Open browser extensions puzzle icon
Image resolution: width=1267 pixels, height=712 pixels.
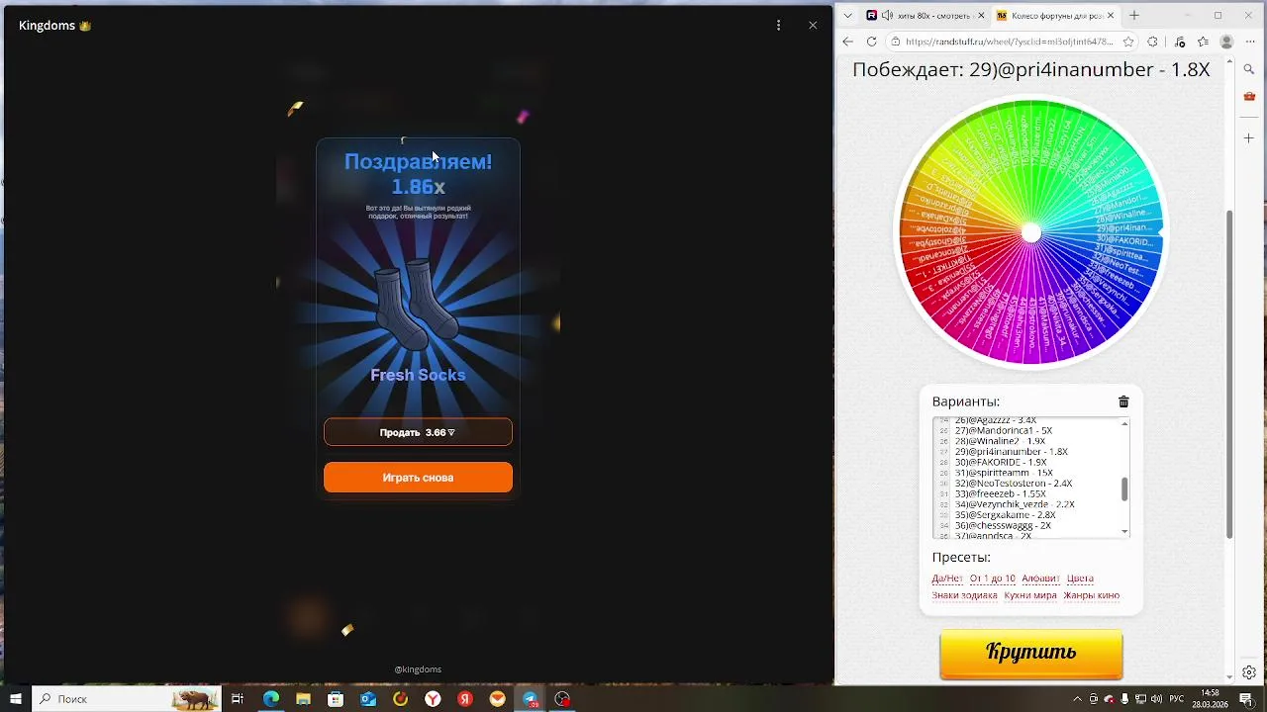click(1153, 42)
